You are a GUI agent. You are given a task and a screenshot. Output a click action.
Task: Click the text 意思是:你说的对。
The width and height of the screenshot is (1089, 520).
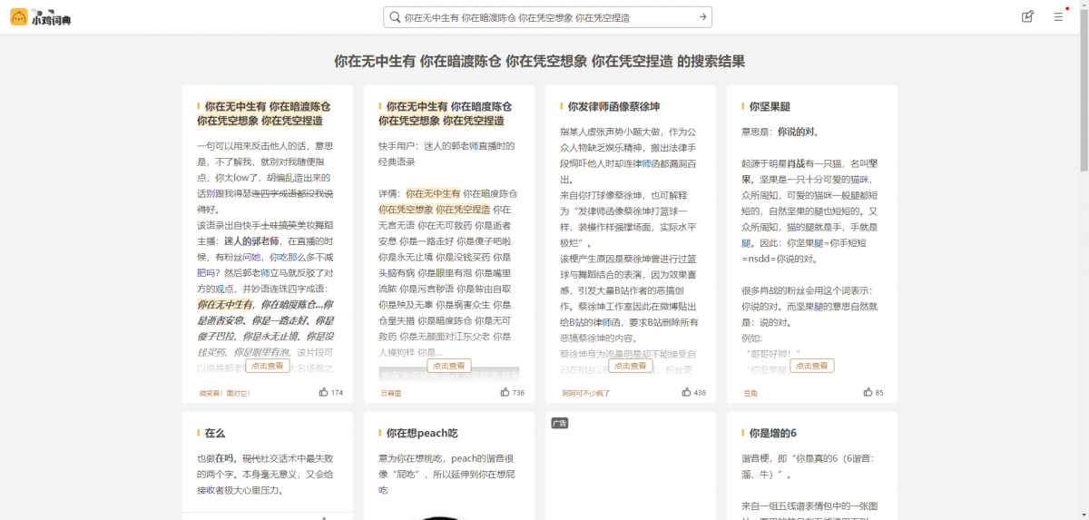(781, 132)
